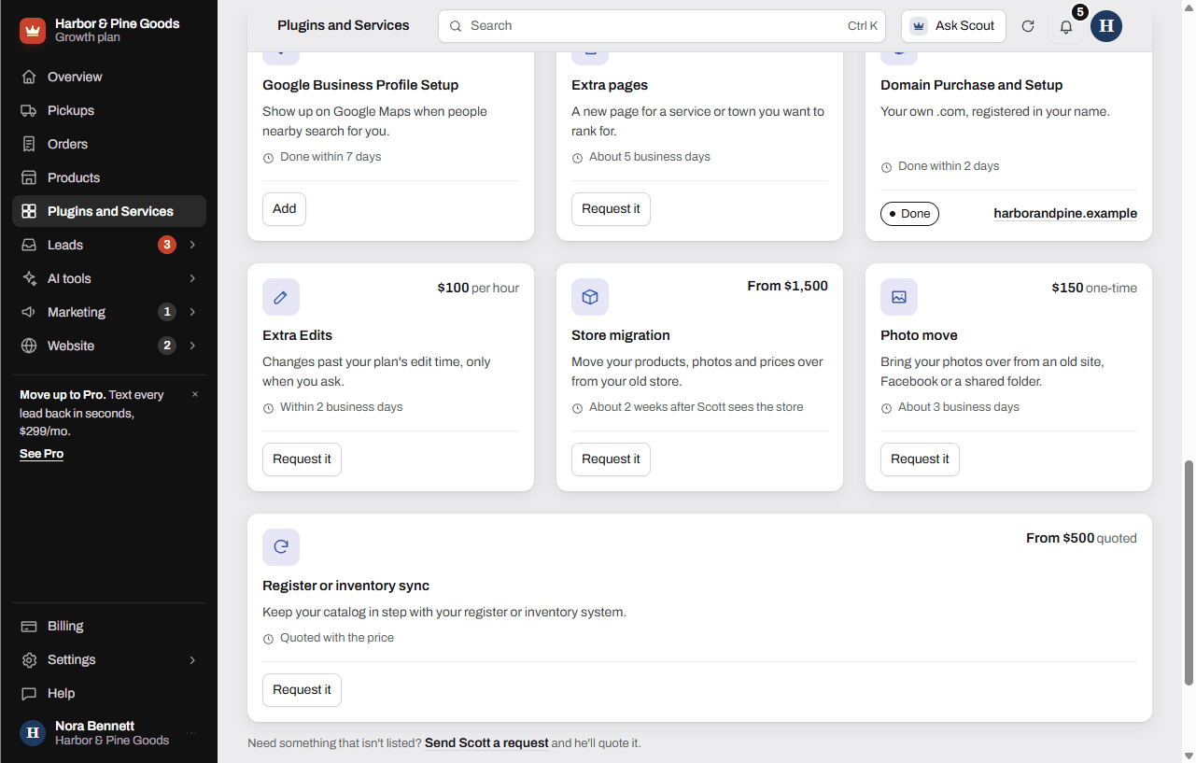Click the Website globe icon

(x=29, y=346)
